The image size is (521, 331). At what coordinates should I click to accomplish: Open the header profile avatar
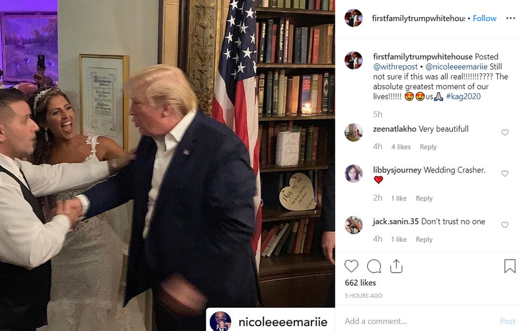pos(354,18)
